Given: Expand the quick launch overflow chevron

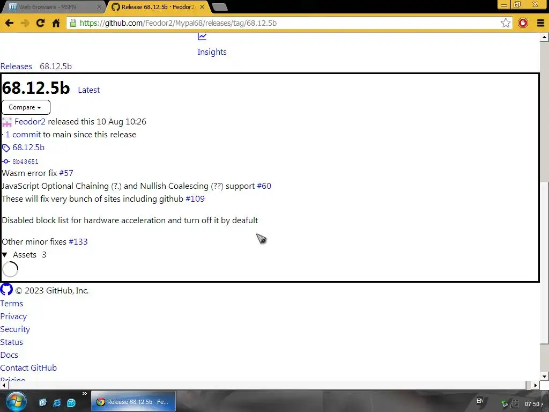Looking at the screenshot, I should coord(84,394).
